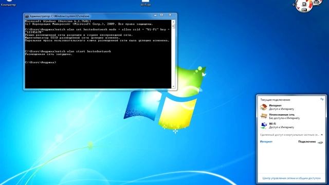The image size is (329, 185).
Task: Click the scrollbar thumb in the cmd window
Action: point(173,26)
